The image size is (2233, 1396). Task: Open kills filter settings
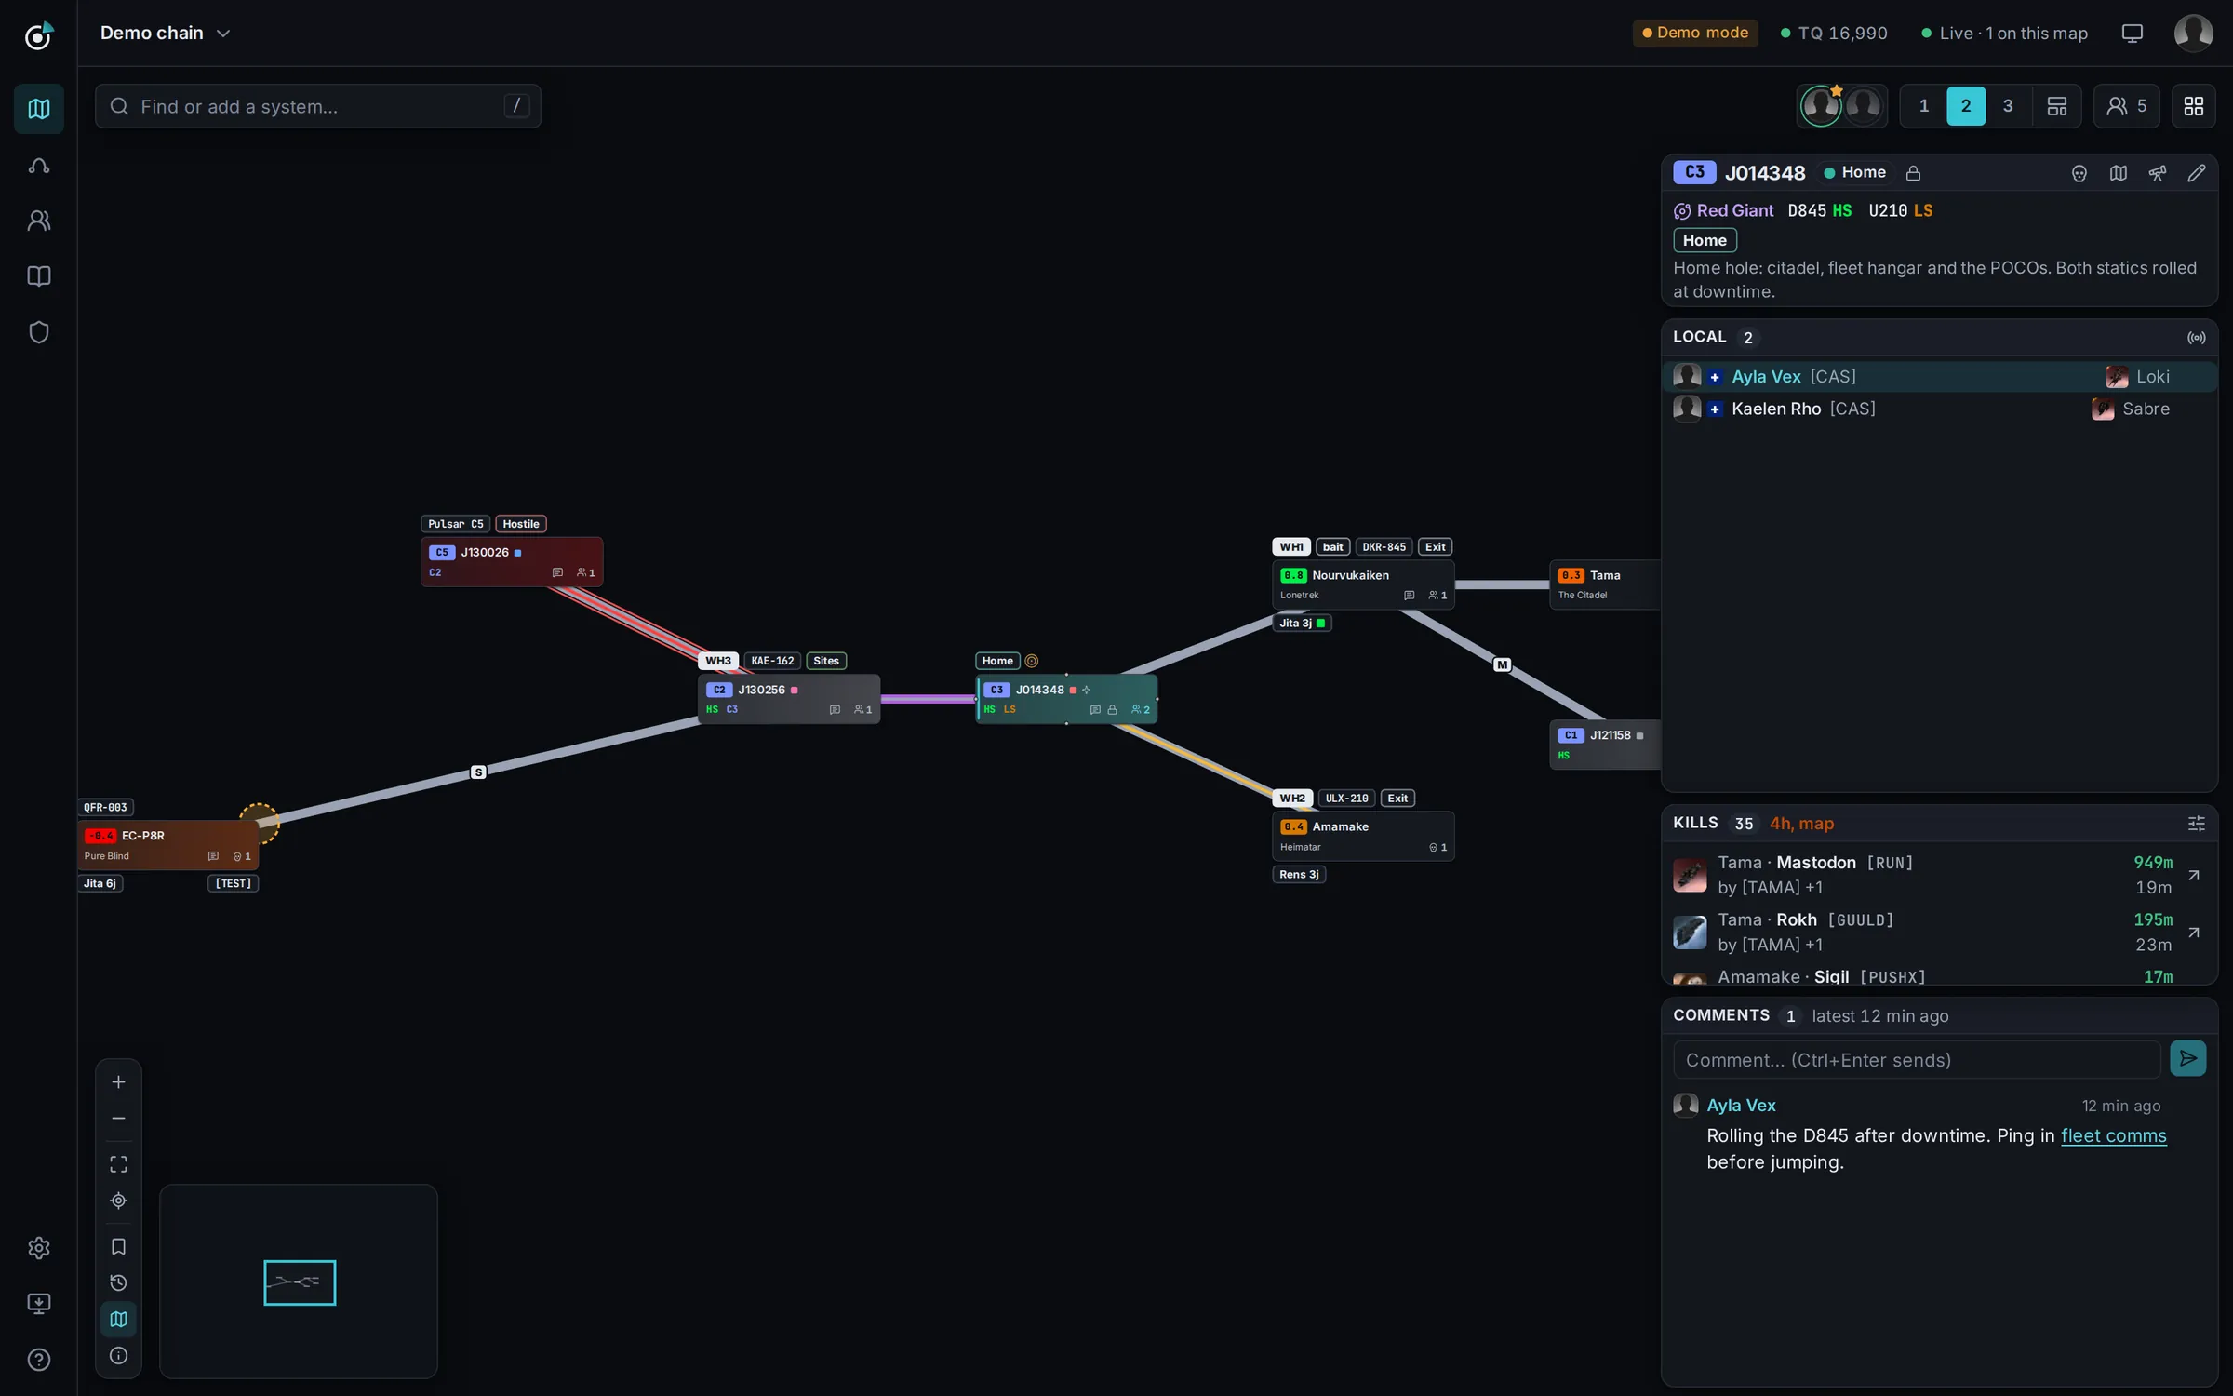click(2197, 824)
